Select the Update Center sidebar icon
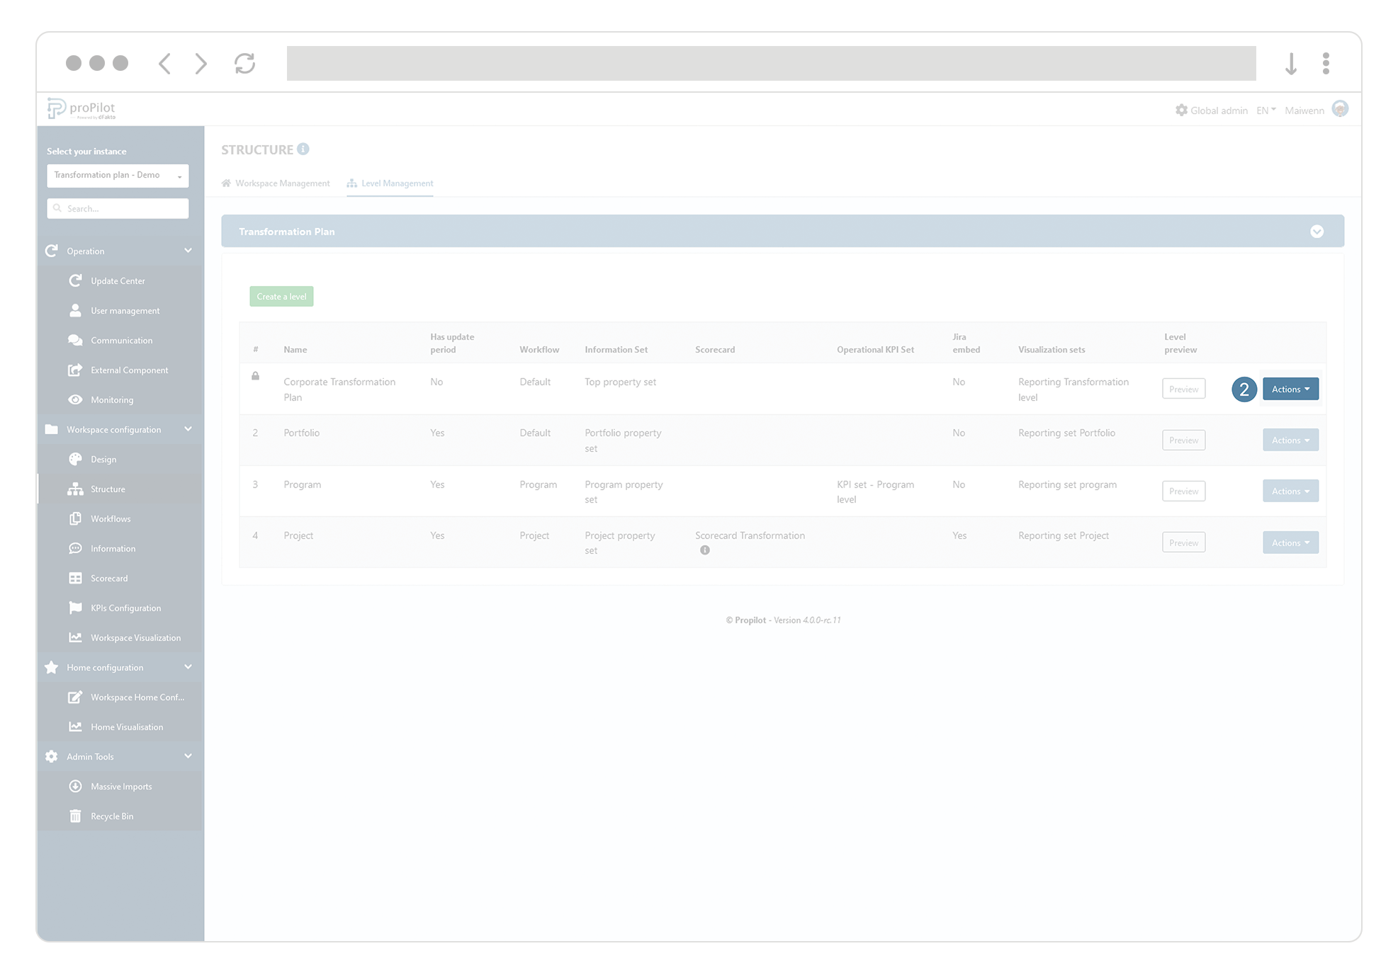The image size is (1398, 980). [76, 280]
